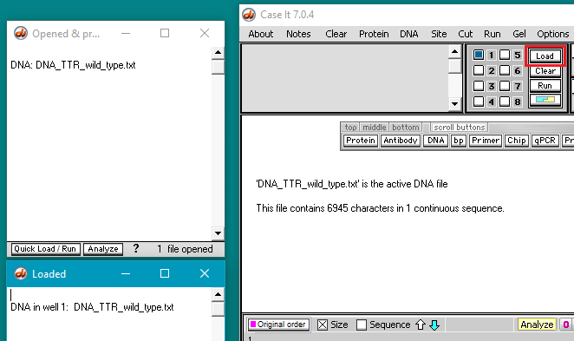Image resolution: width=574 pixels, height=341 pixels.
Task: Click the white up arrow icon
Action: (x=421, y=325)
